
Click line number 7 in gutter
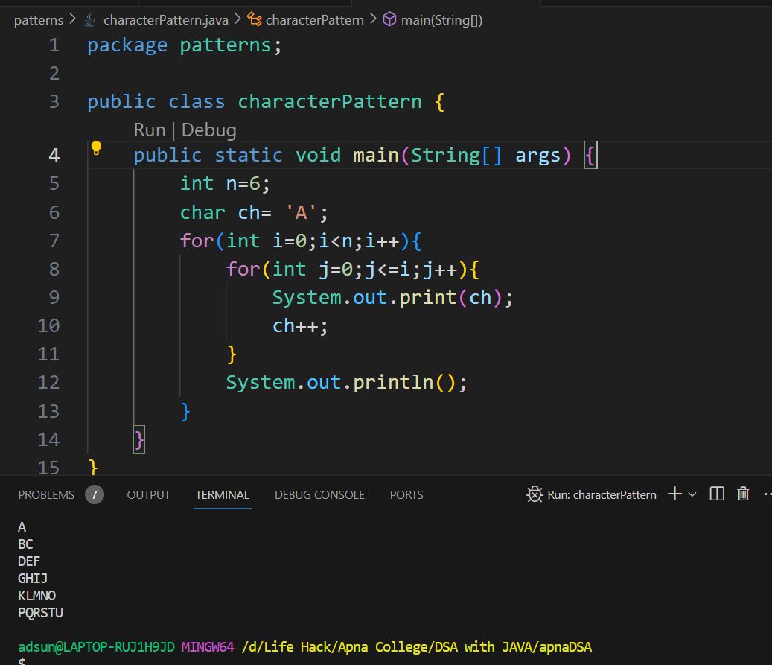(x=54, y=241)
